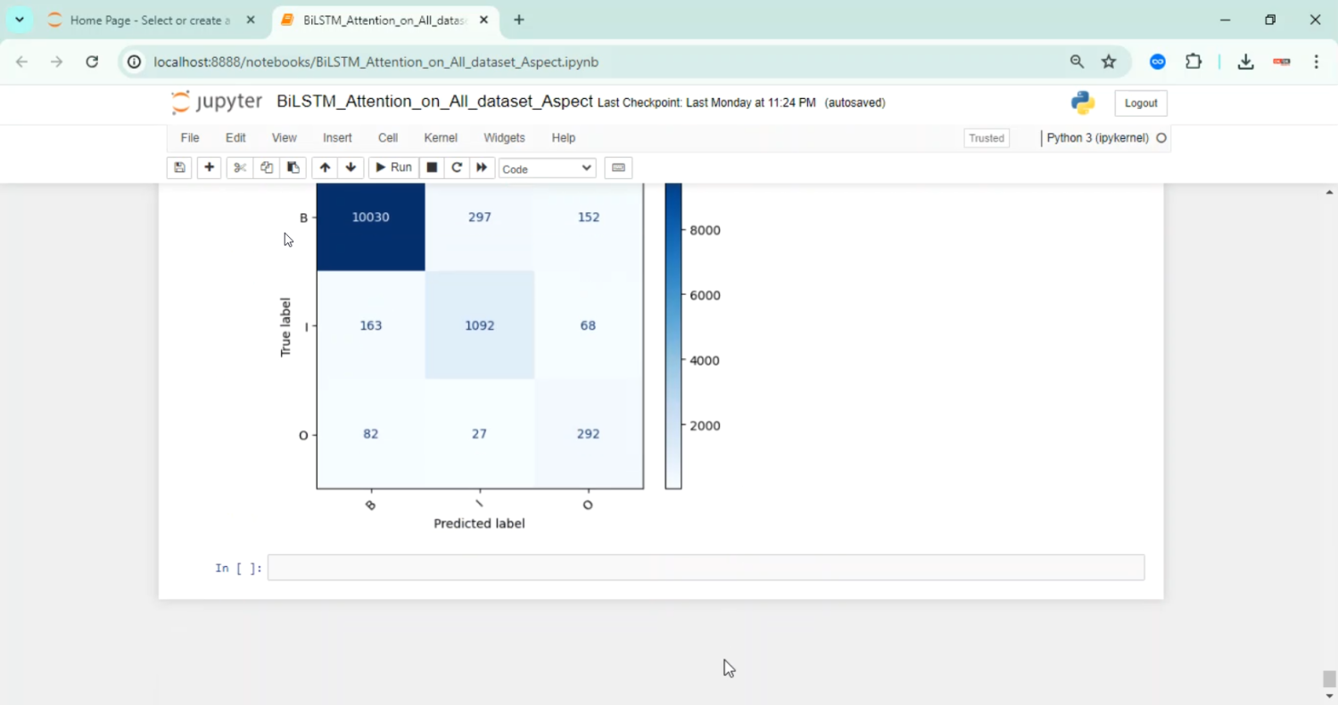Restart kernel and run all via fast-forward icon
This screenshot has width=1338, height=705.
[482, 168]
